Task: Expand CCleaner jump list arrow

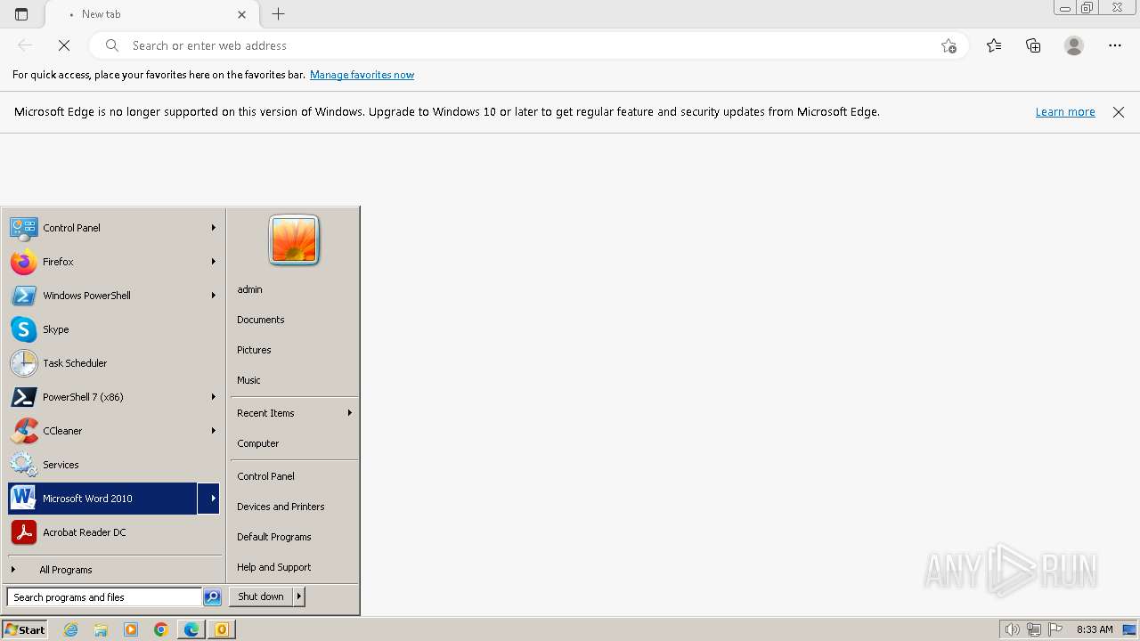Action: point(213,431)
